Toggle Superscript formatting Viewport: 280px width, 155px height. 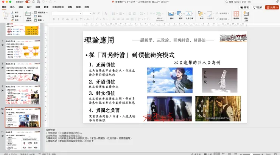click(x=72, y=19)
